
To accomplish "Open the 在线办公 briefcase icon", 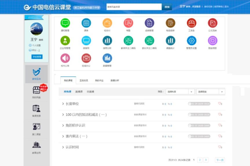I will [86, 58].
